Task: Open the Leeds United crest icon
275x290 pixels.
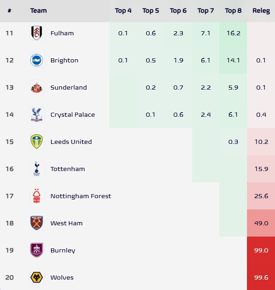Action: [37, 142]
